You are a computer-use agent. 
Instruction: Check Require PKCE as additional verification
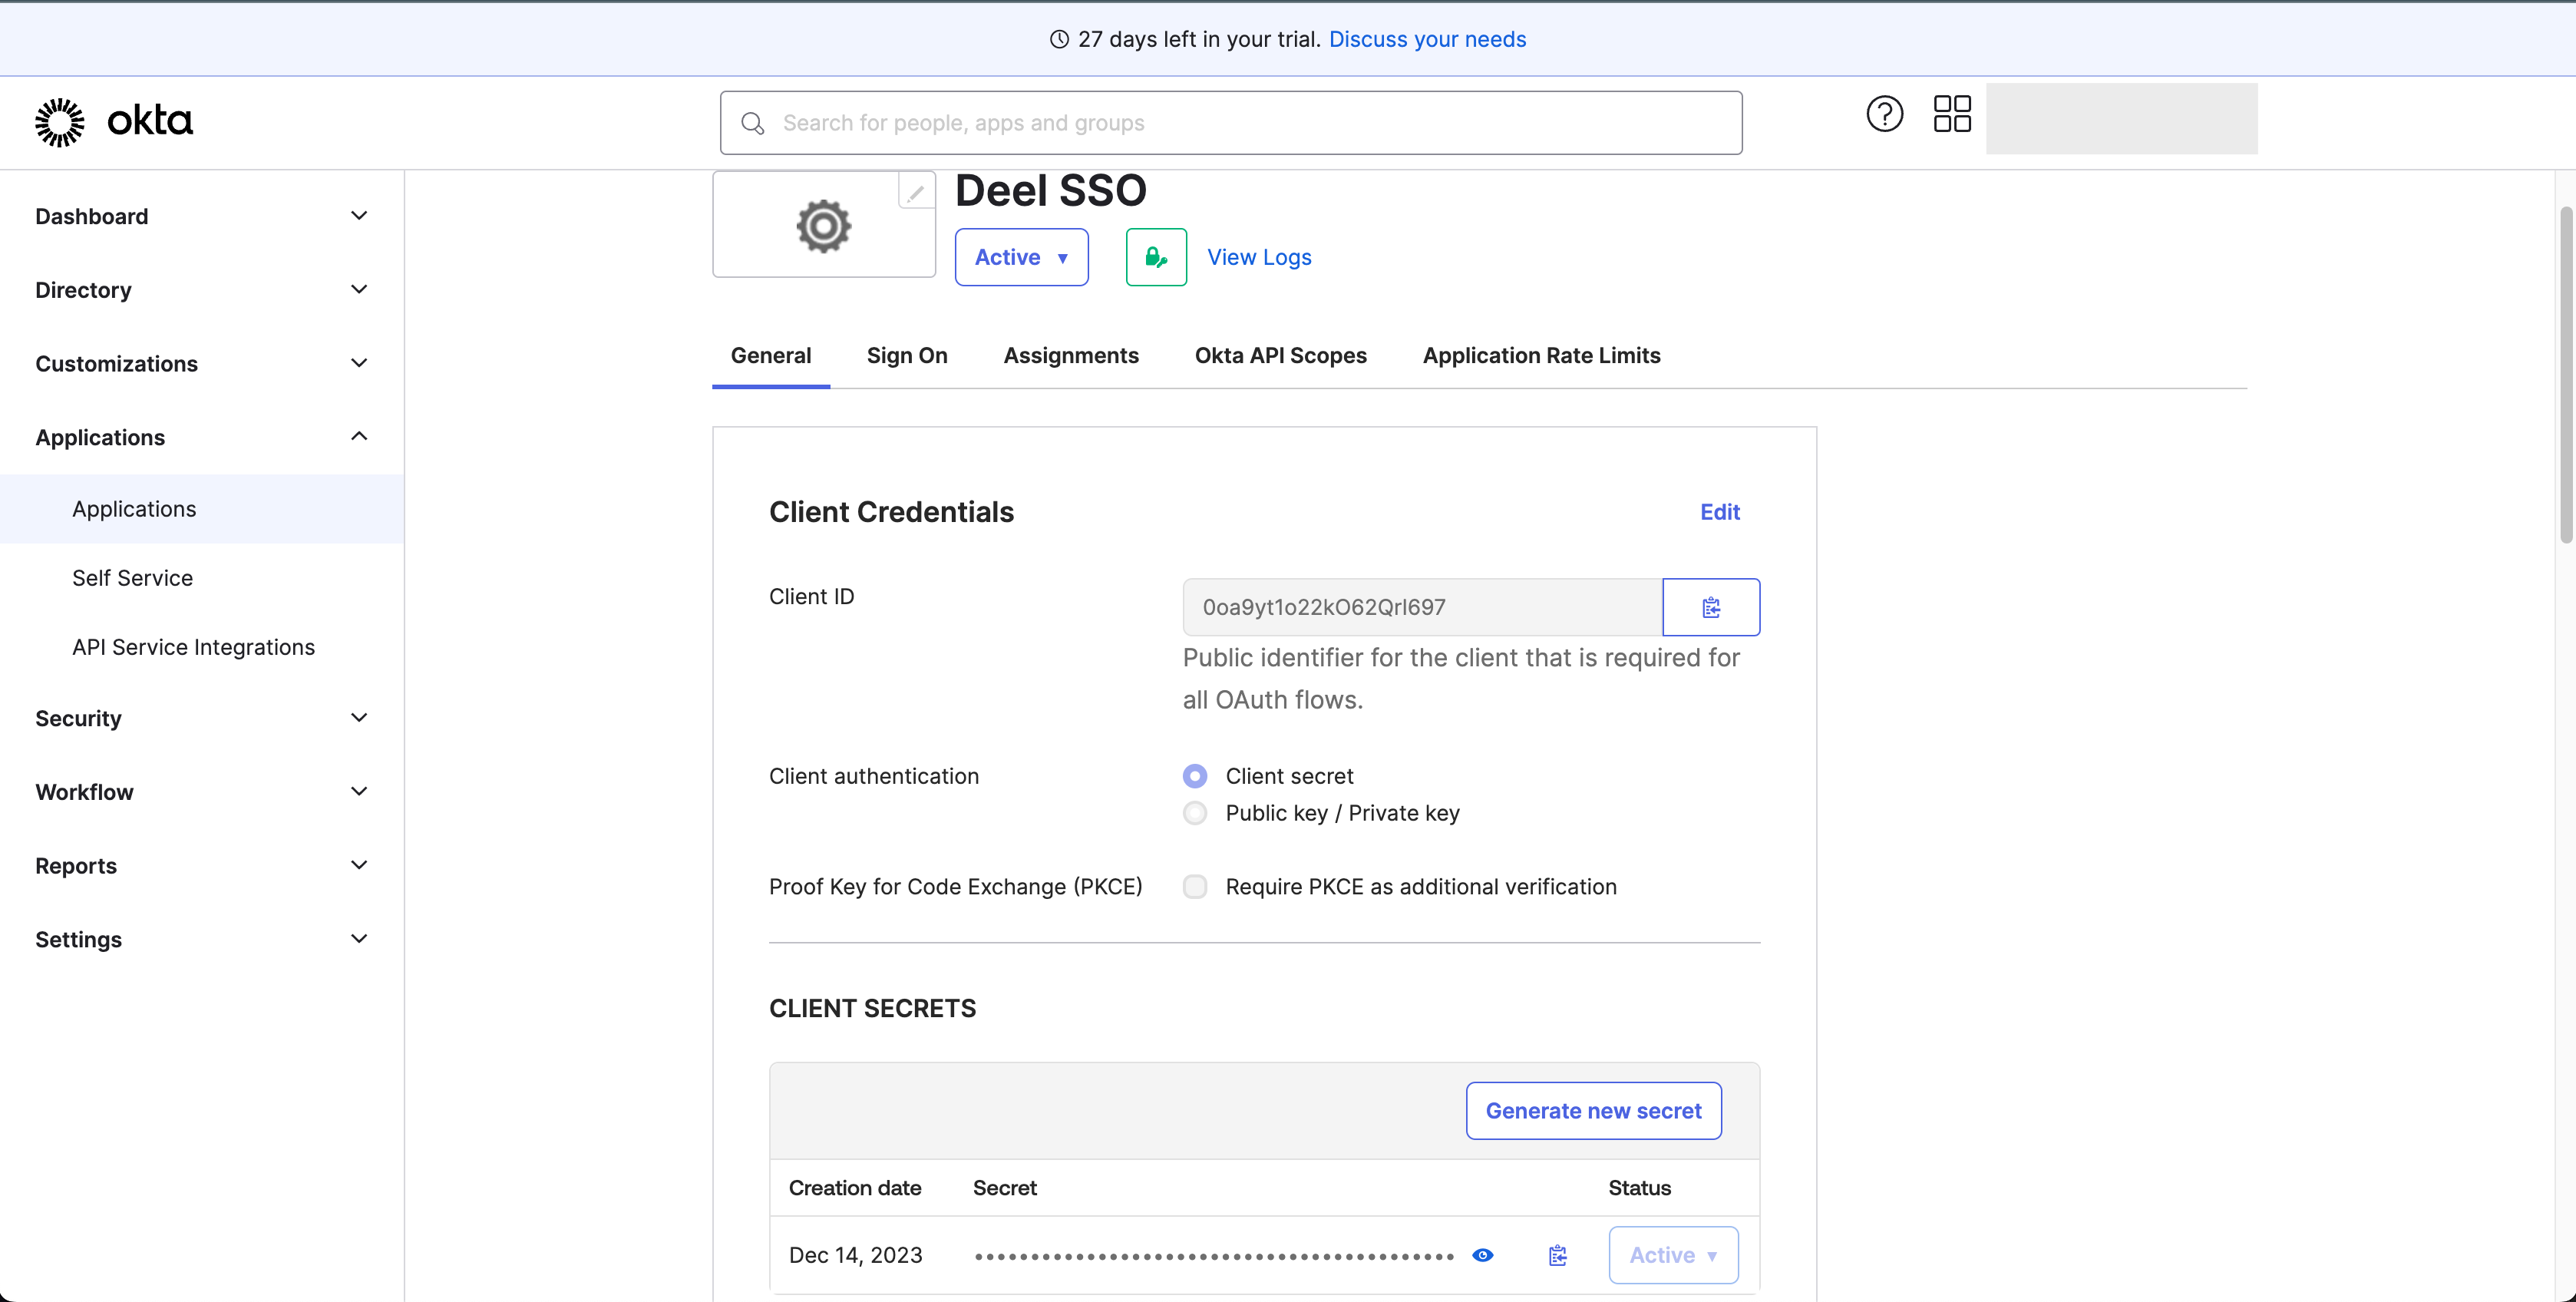point(1194,887)
